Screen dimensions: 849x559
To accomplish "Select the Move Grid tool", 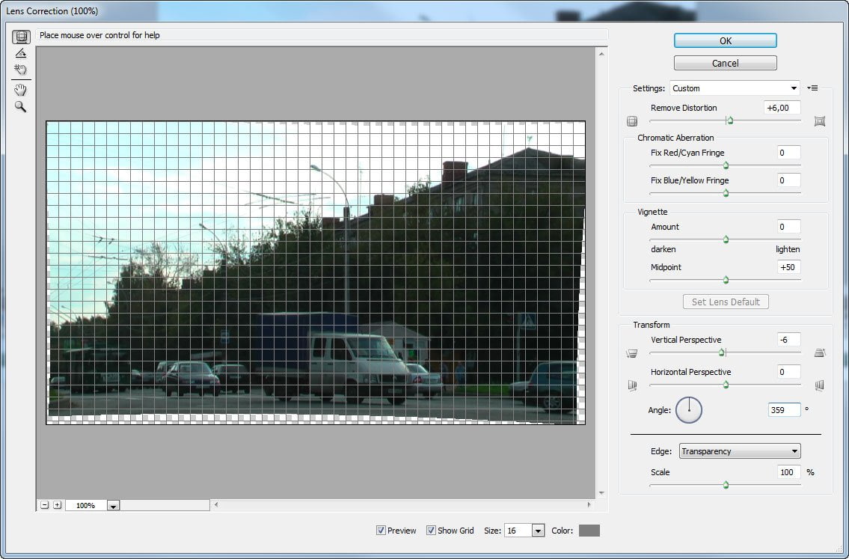I will (x=21, y=70).
